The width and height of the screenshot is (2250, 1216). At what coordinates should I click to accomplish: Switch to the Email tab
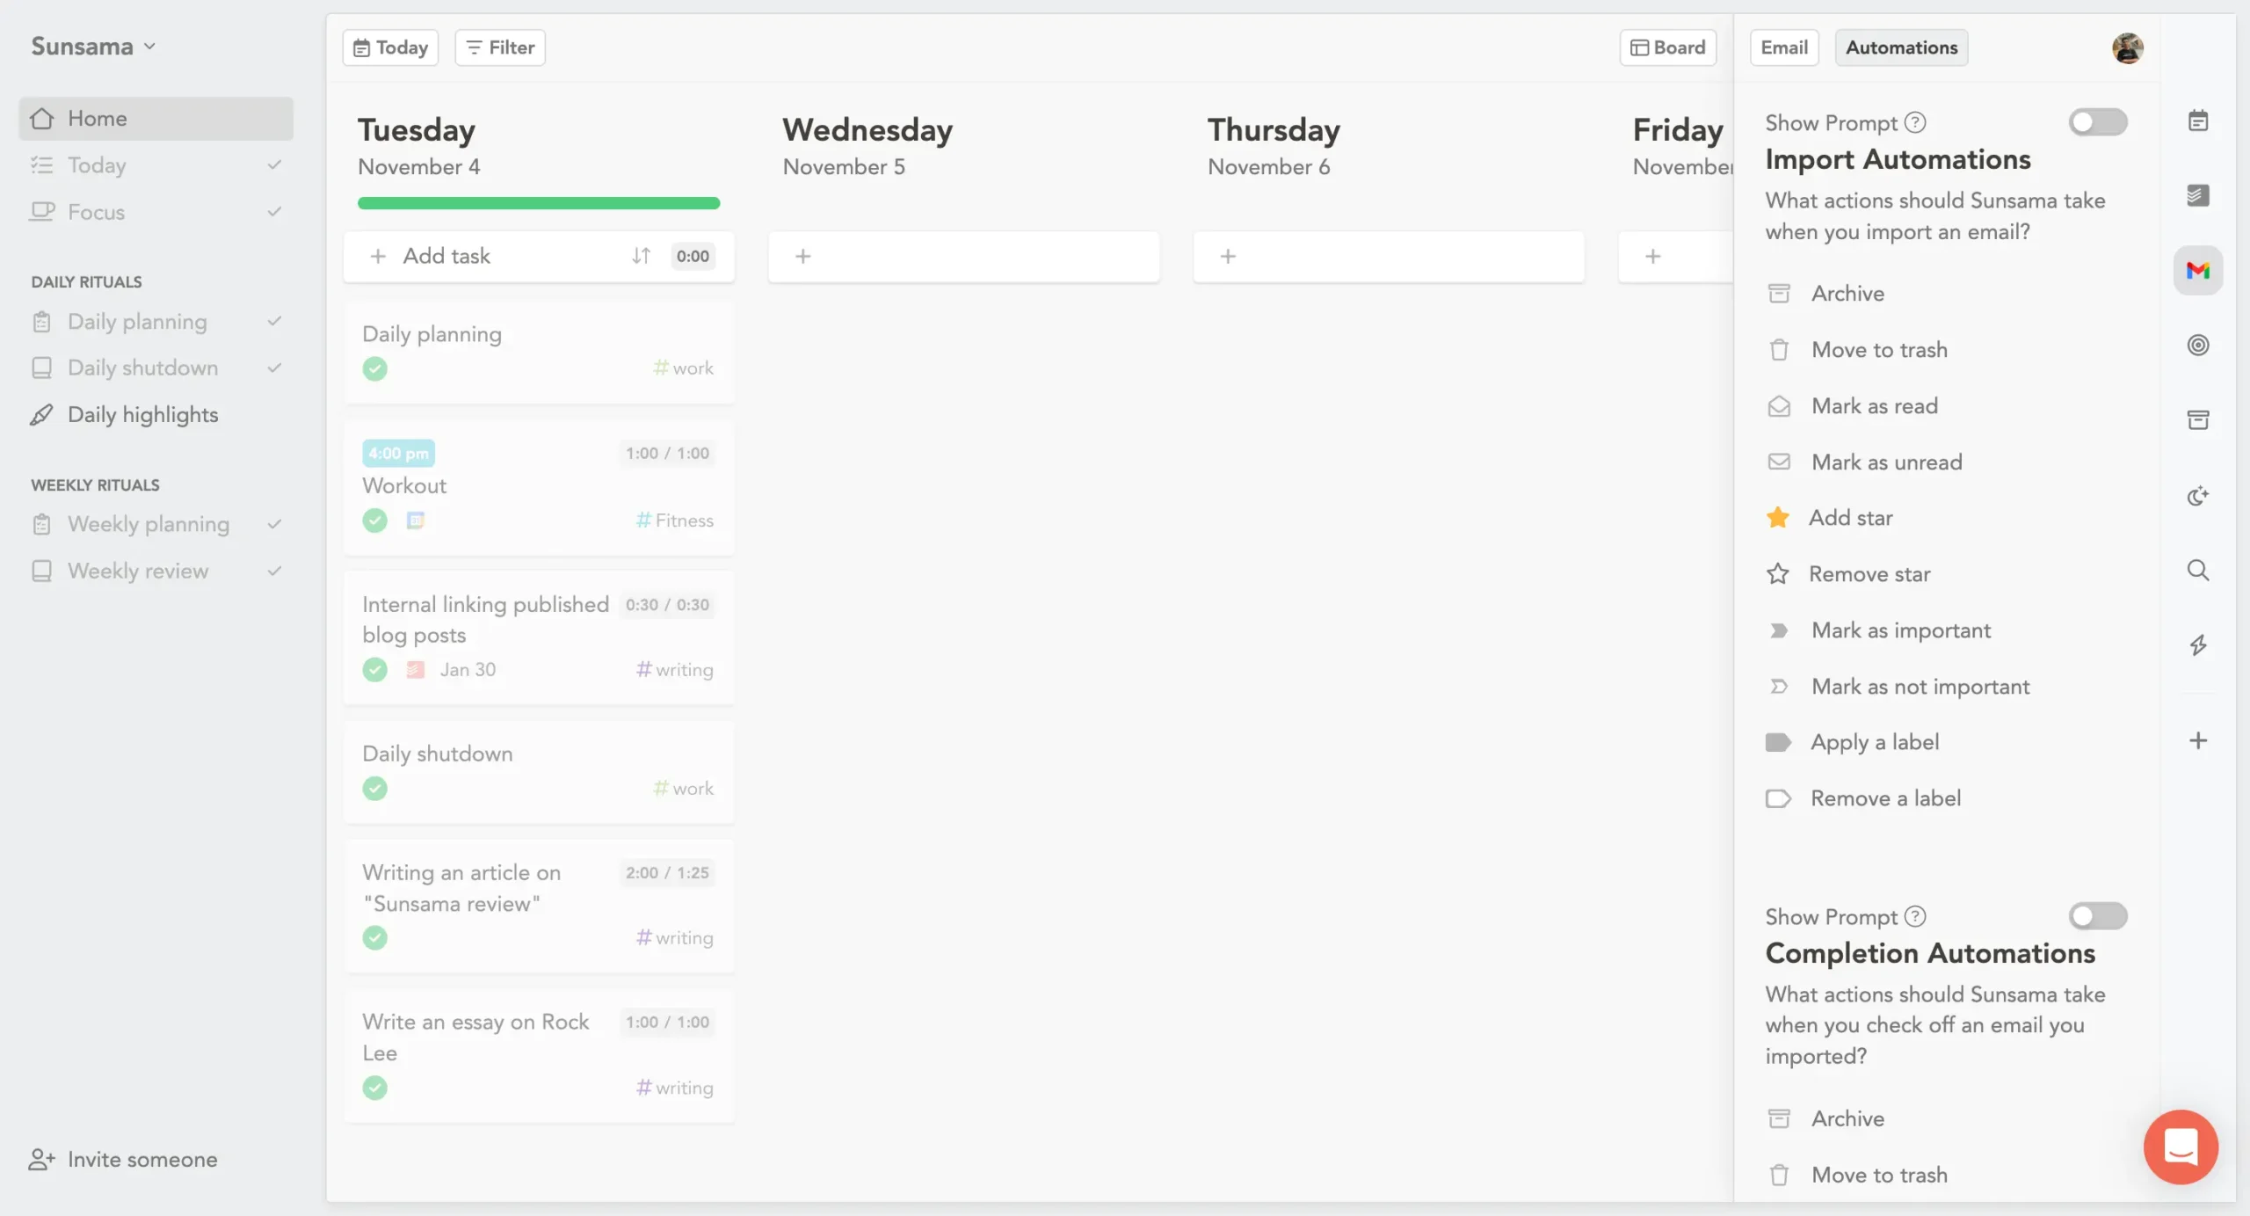pyautogui.click(x=1782, y=47)
